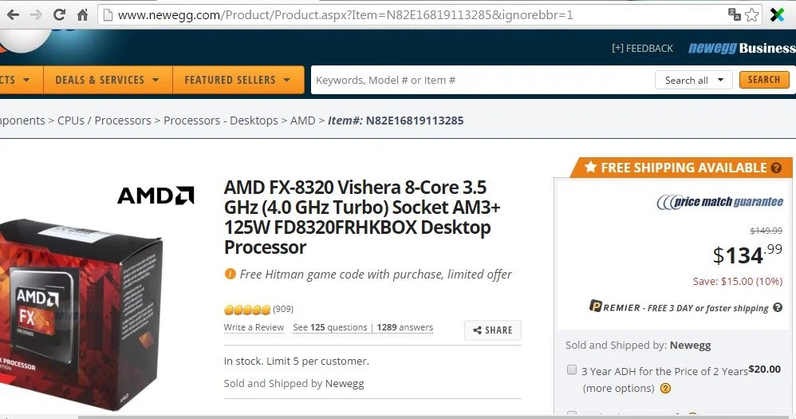This screenshot has height=419, width=796.
Task: Check the 3 Year ADH warranty checkbox
Action: click(x=572, y=370)
